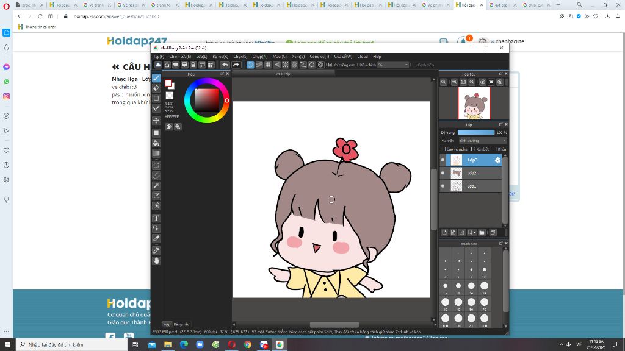The width and height of the screenshot is (625, 351).
Task: Click the Undo arrow in toolbar
Action: (x=225, y=65)
